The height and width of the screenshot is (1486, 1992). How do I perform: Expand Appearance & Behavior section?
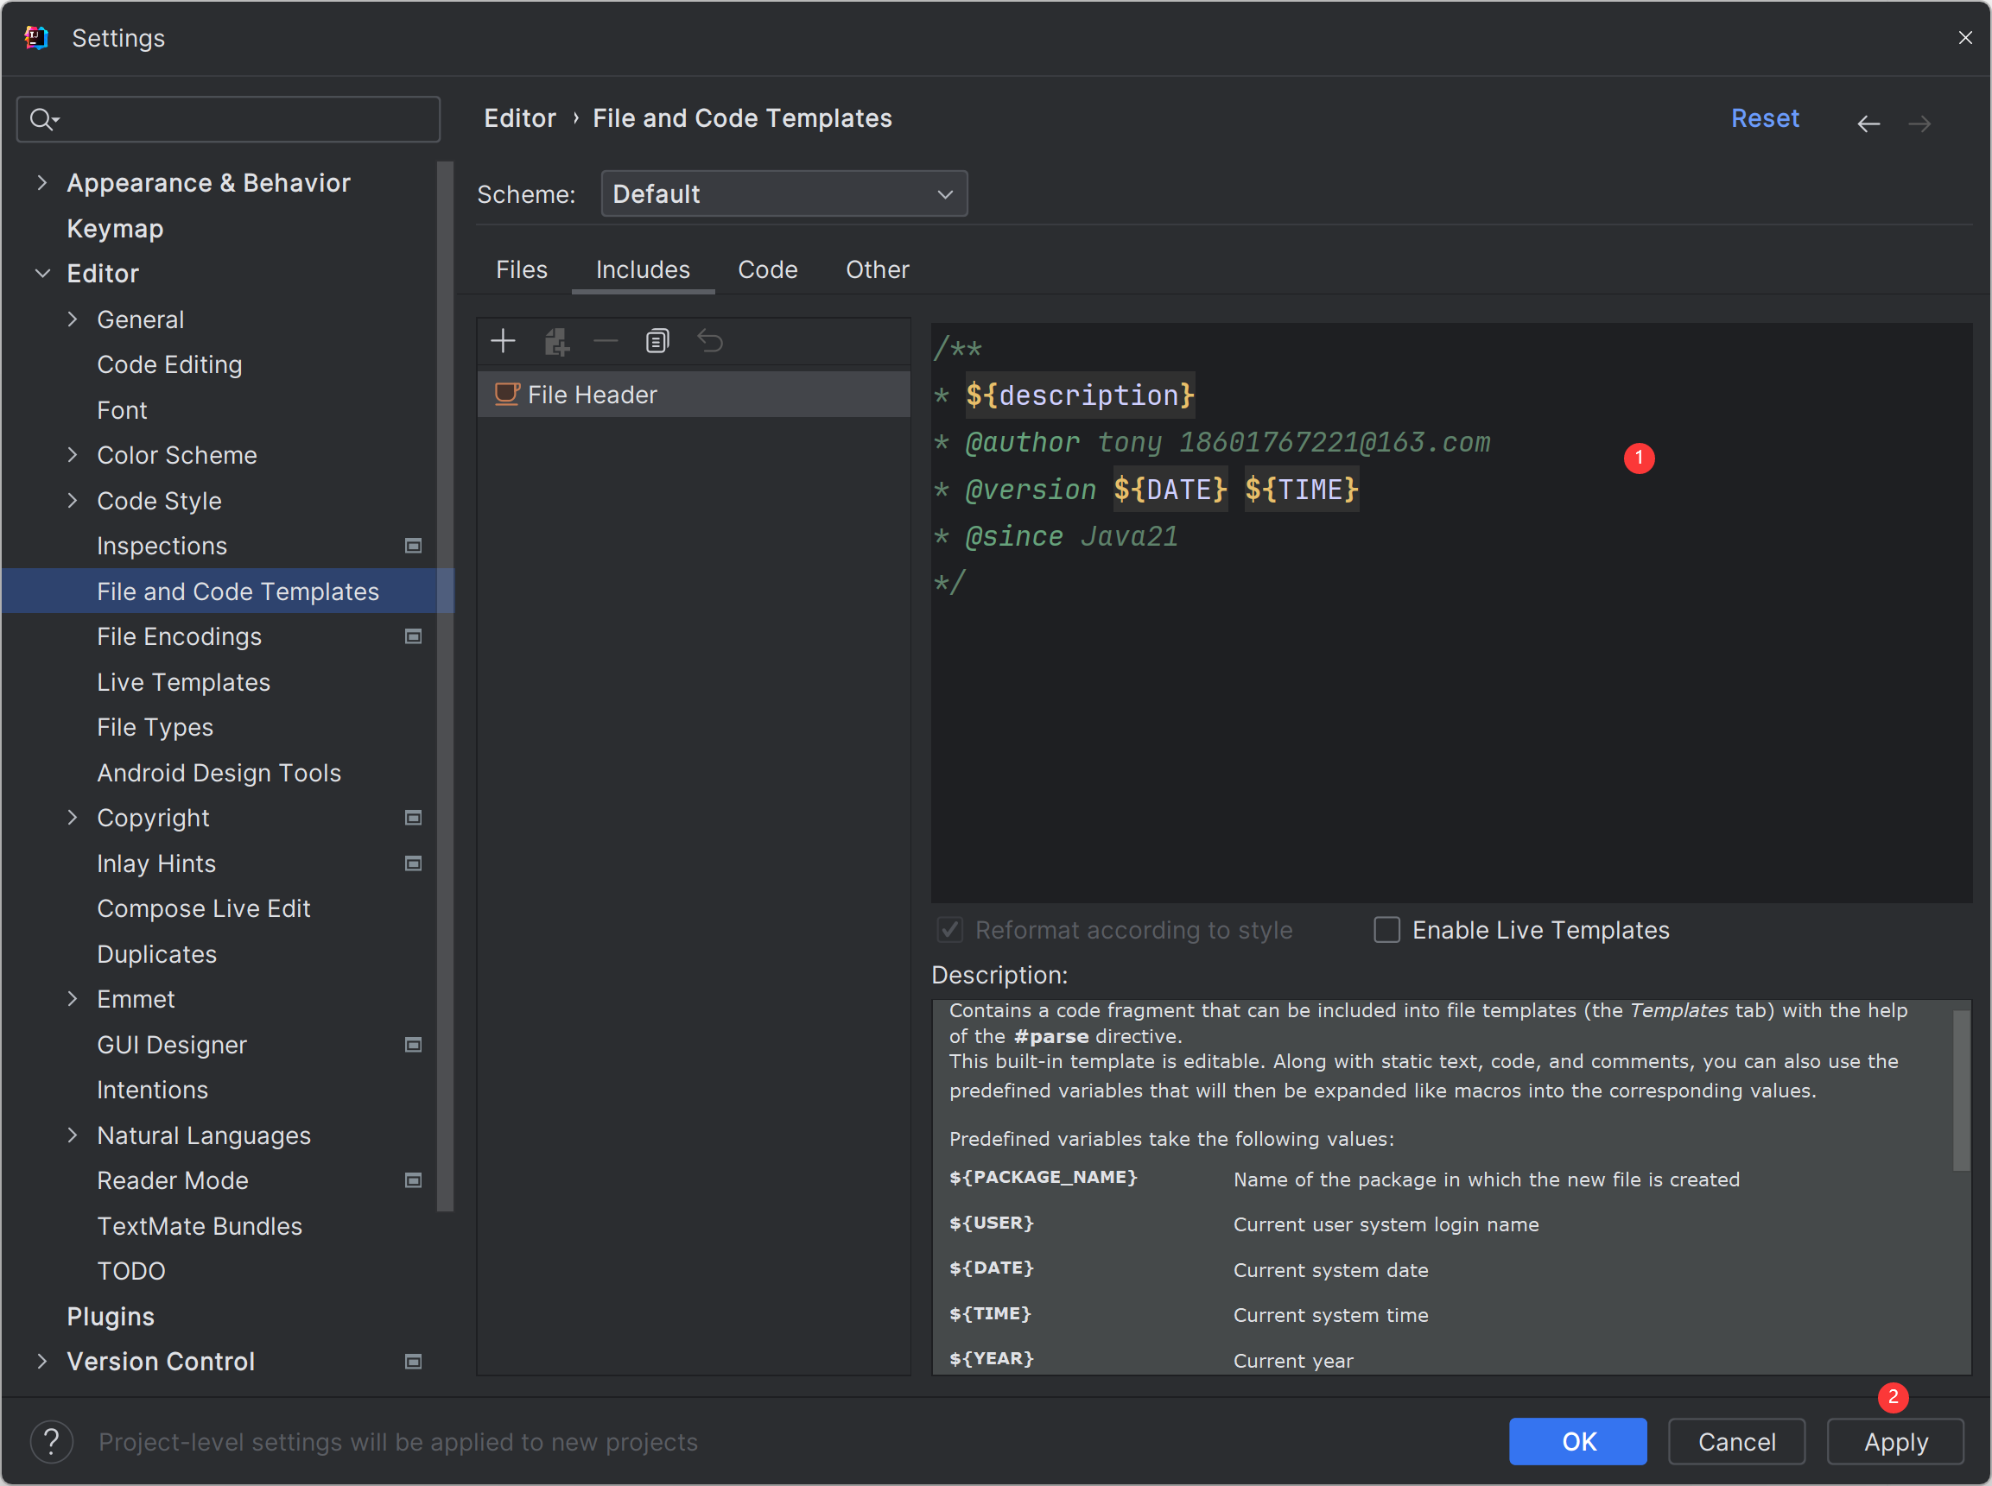41,182
